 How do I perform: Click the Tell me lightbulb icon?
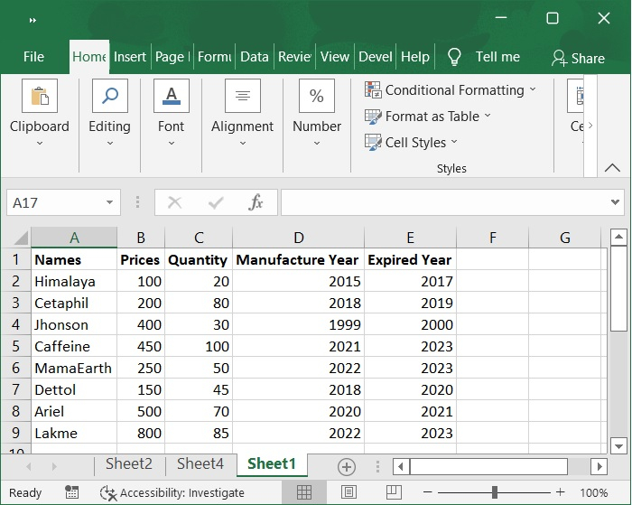[454, 57]
